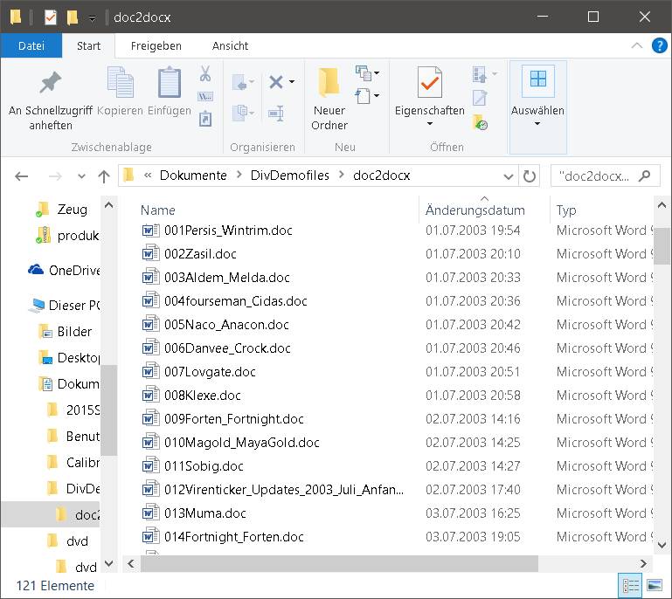Click the red X delete icon
The image size is (672, 599).
pyautogui.click(x=276, y=82)
